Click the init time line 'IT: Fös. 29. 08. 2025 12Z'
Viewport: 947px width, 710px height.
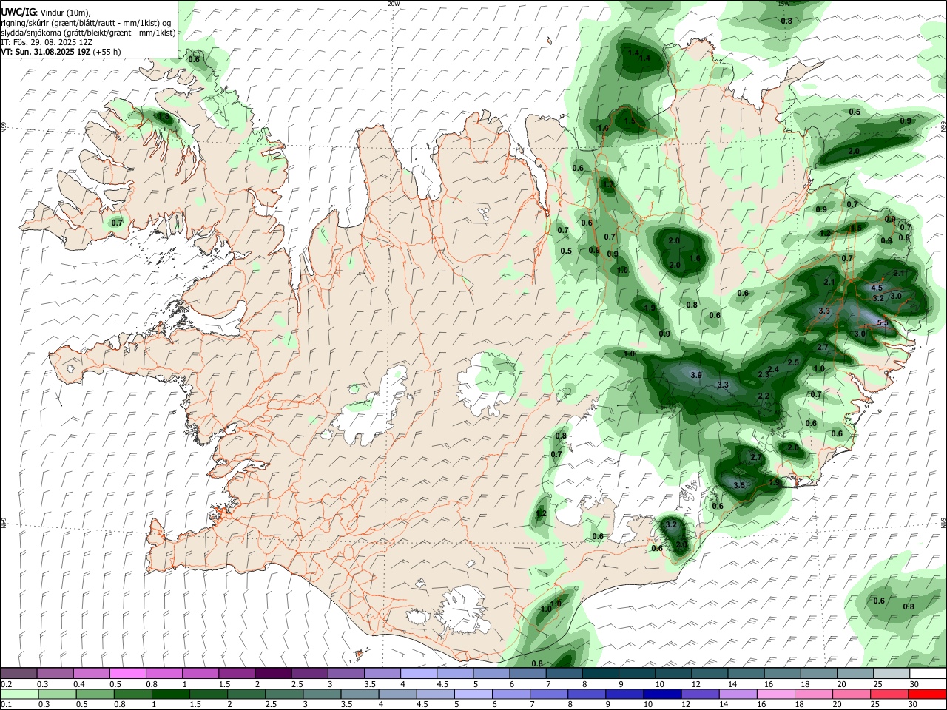[x=47, y=42]
